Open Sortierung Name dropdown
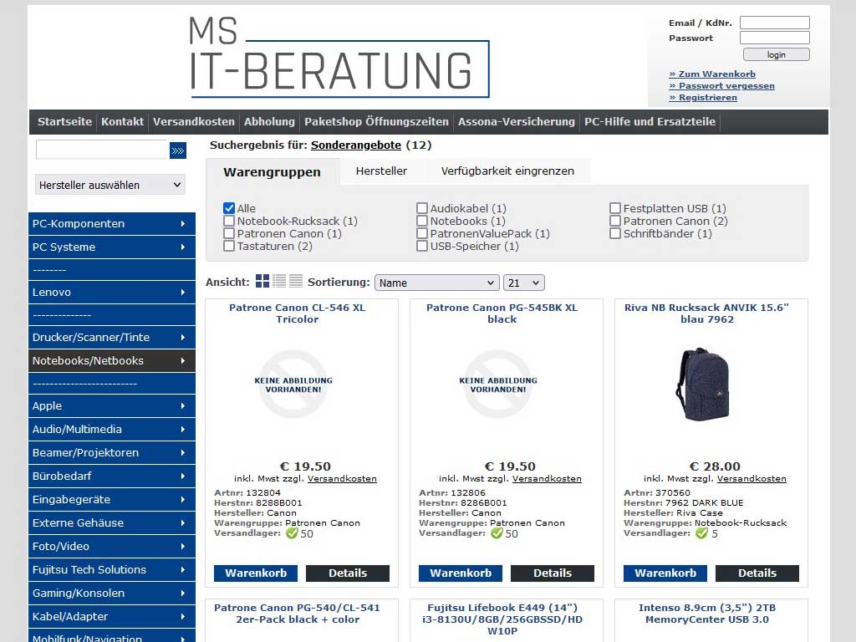 [436, 283]
